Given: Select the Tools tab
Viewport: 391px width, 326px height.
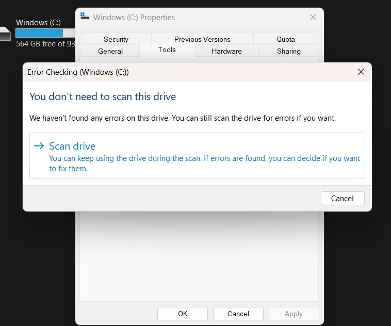Looking at the screenshot, I should [167, 50].
